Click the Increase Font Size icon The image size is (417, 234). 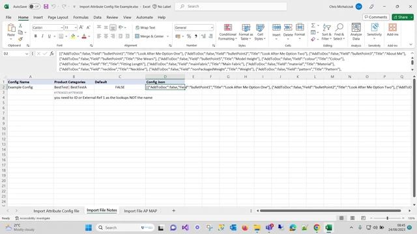pos(81,27)
